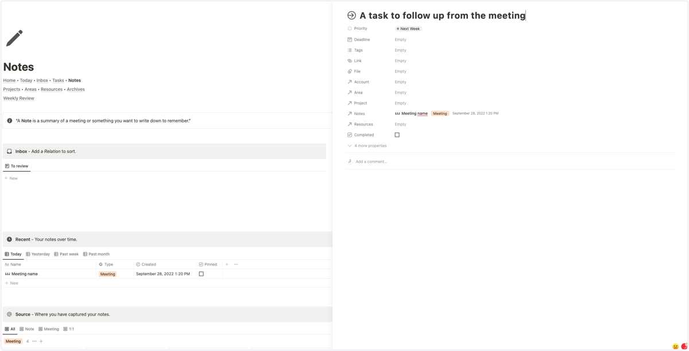Click the Completed checkbox property icon
This screenshot has width=689, height=351.
[x=350, y=135]
